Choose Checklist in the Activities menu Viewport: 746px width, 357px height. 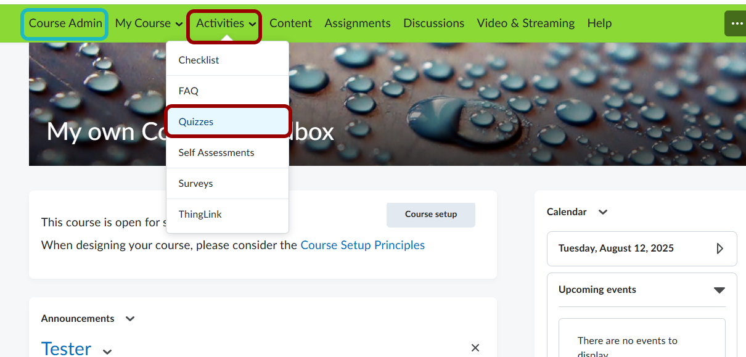point(199,60)
